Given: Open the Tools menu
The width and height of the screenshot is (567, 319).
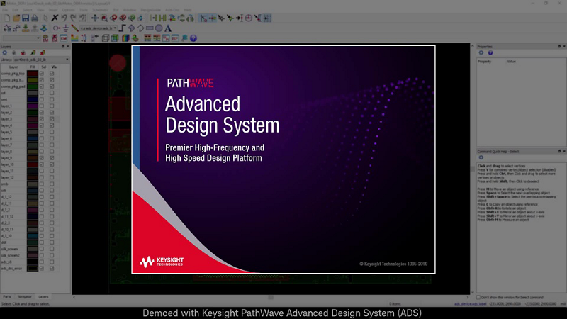Looking at the screenshot, I should tap(84, 10).
